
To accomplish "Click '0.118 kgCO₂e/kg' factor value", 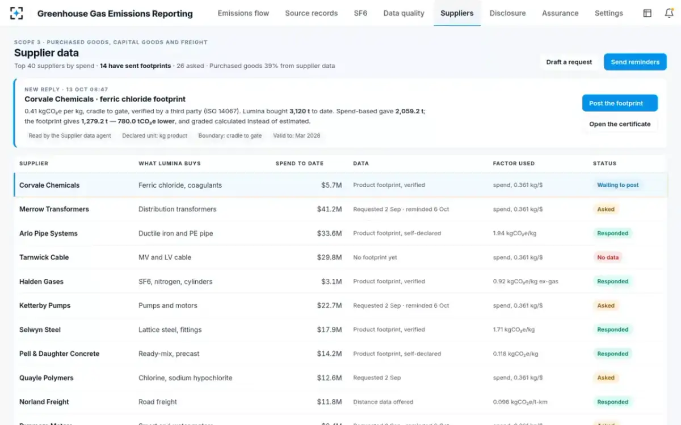I will (515, 354).
